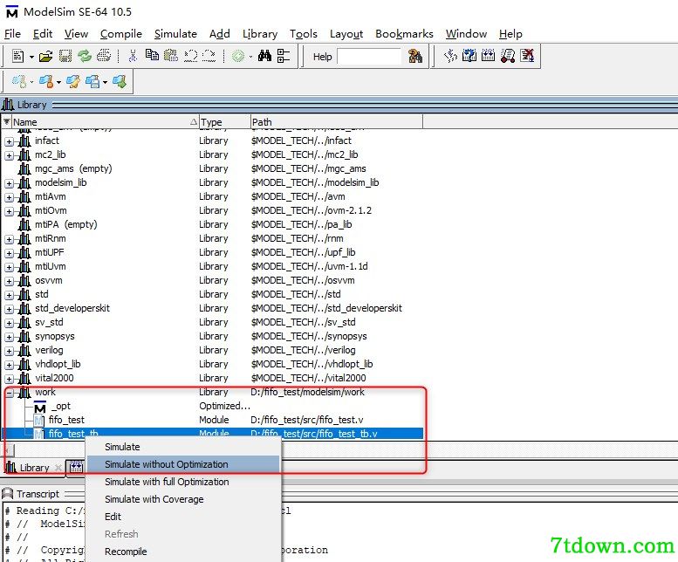678x562 pixels.
Task: Click the Open folder toolbar icon
Action: [x=45, y=56]
